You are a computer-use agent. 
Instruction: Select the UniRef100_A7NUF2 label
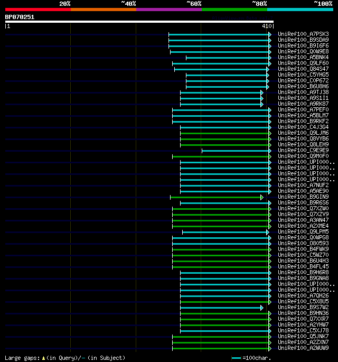pyautogui.click(x=303, y=185)
